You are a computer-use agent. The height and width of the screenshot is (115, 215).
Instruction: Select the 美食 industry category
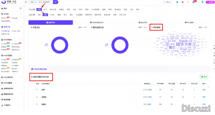tap(125, 9)
